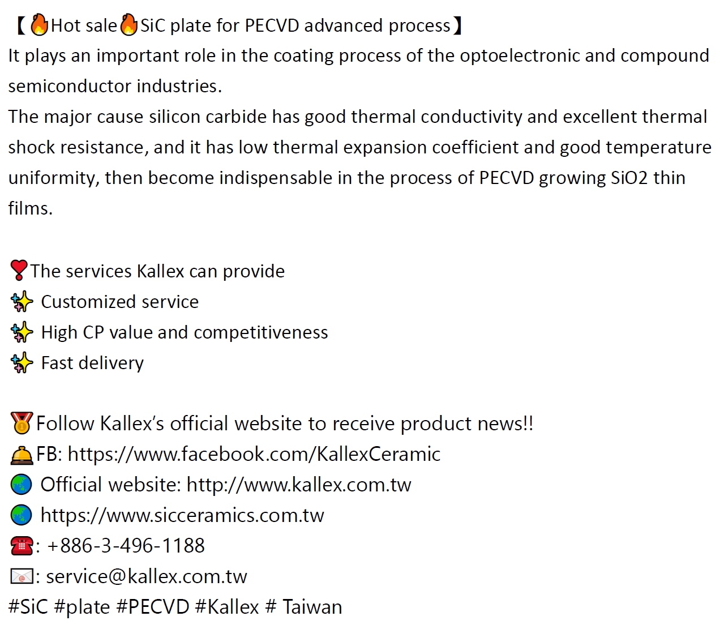Screen dimensions: 724x629
Task: Click the #Kallex hashtag
Action: (227, 607)
